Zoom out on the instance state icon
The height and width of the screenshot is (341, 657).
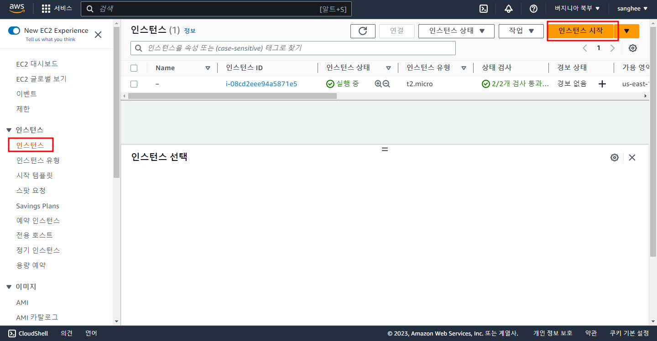pyautogui.click(x=386, y=84)
